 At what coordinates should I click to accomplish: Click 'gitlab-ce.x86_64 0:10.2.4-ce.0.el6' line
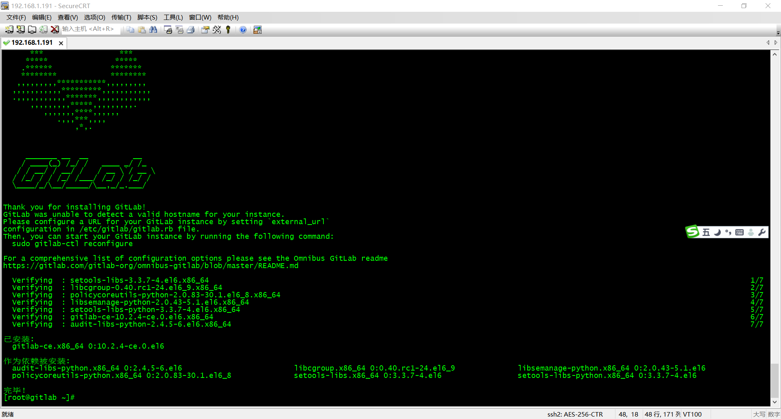tap(88, 347)
